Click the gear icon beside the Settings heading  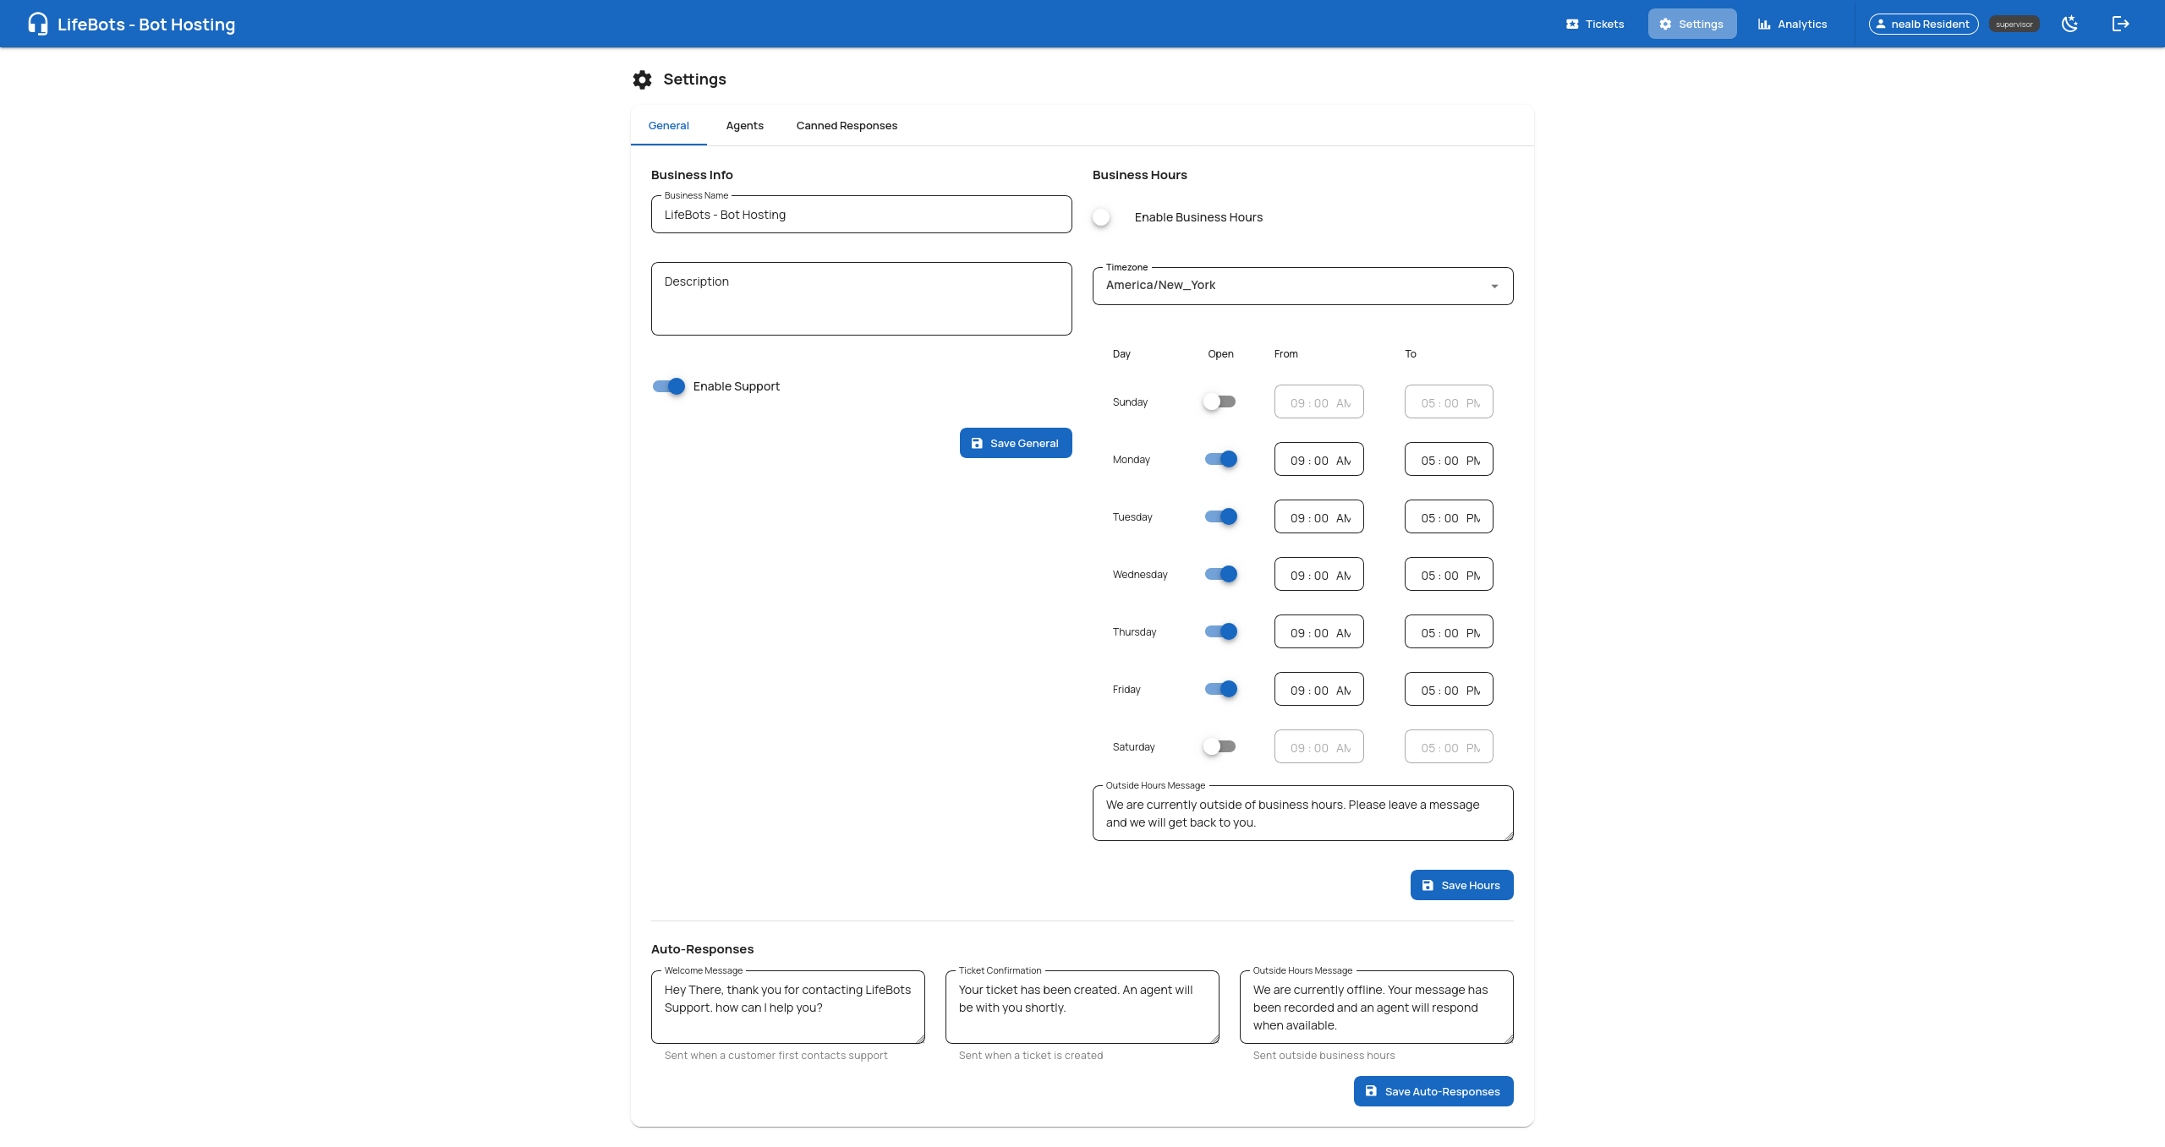click(x=643, y=79)
